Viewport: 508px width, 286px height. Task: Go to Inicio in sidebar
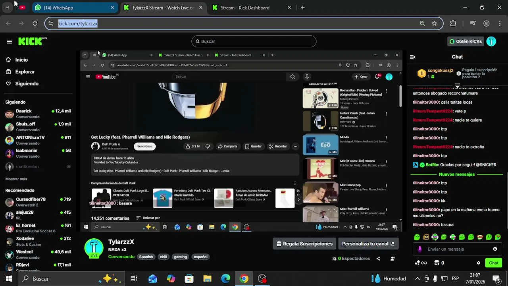tap(21, 60)
